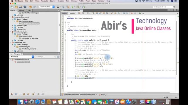Screen dimensions: 188x105
Task: Open the Run Project arrow dropdown
Action: (x=74, y=7)
